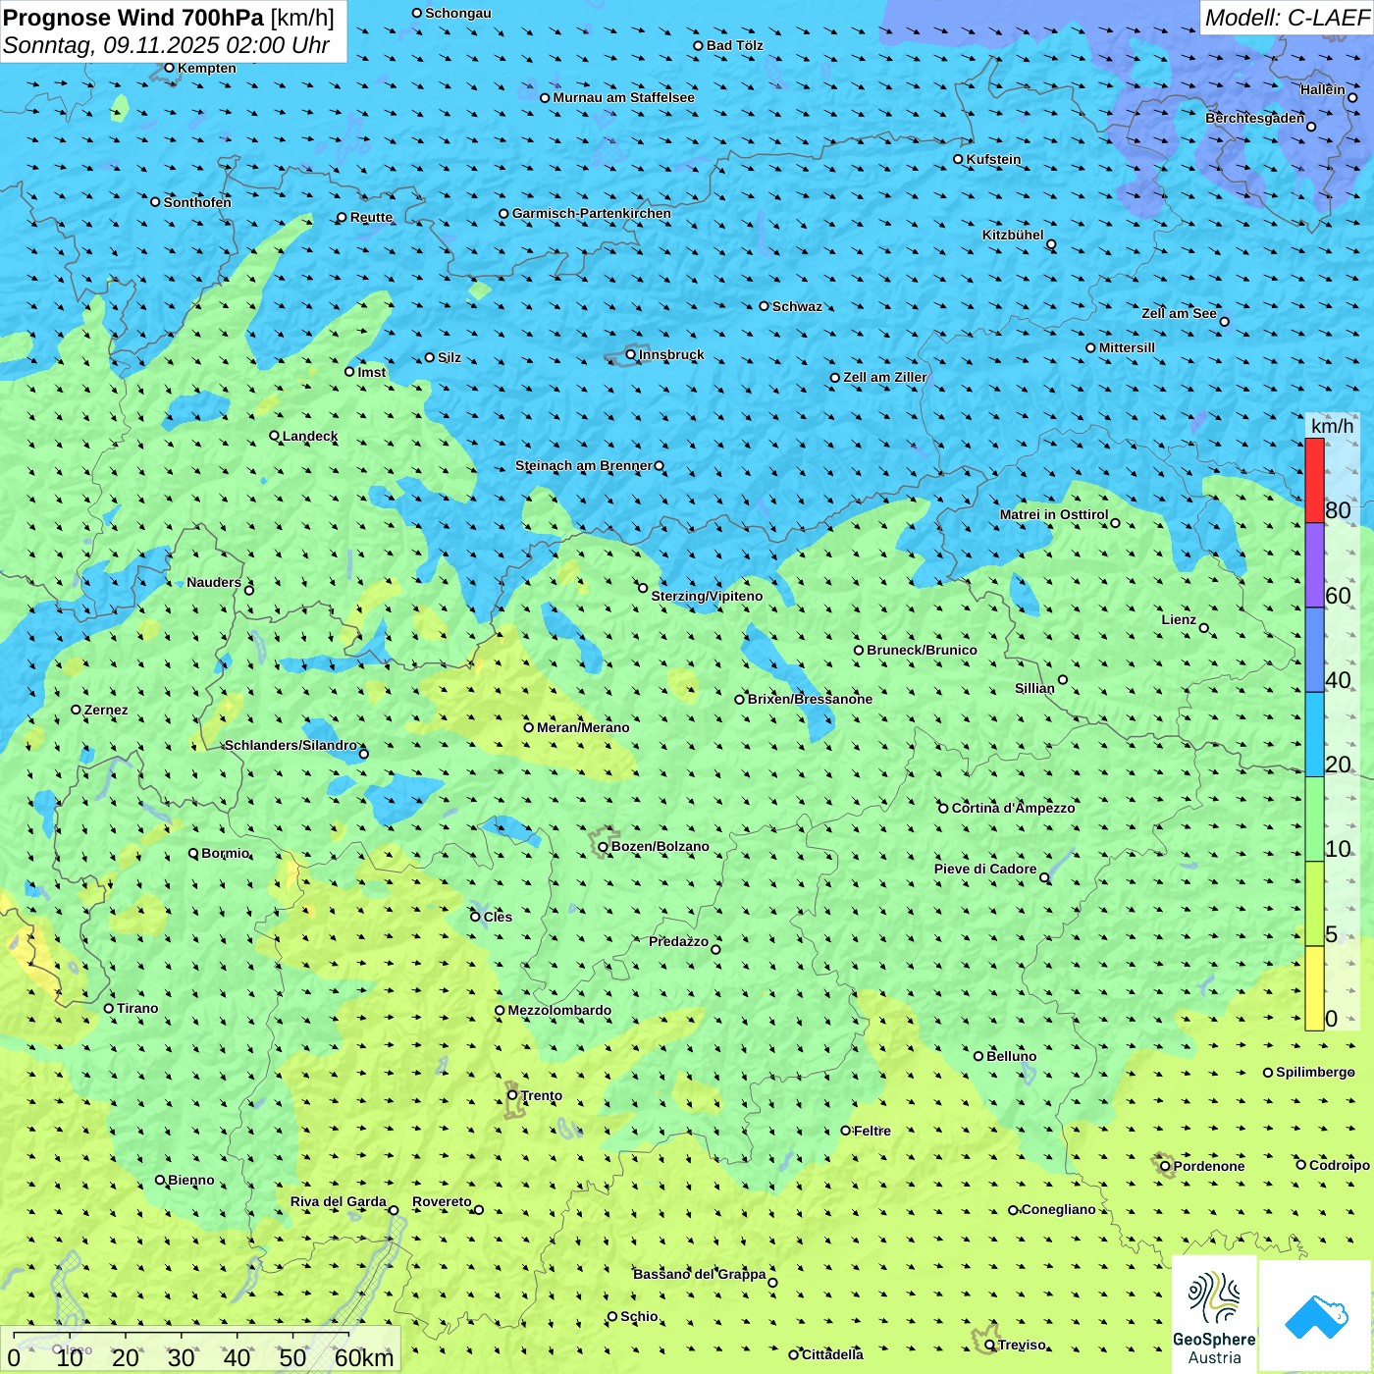This screenshot has width=1374, height=1374.
Task: Click the Bassano del Grappa label
Action: (700, 1274)
